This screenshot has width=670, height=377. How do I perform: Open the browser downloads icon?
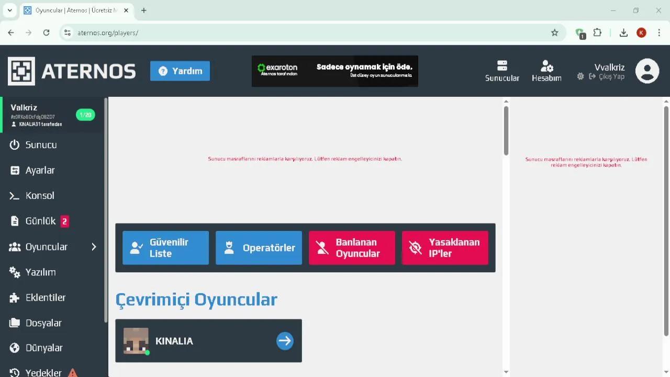click(x=623, y=32)
